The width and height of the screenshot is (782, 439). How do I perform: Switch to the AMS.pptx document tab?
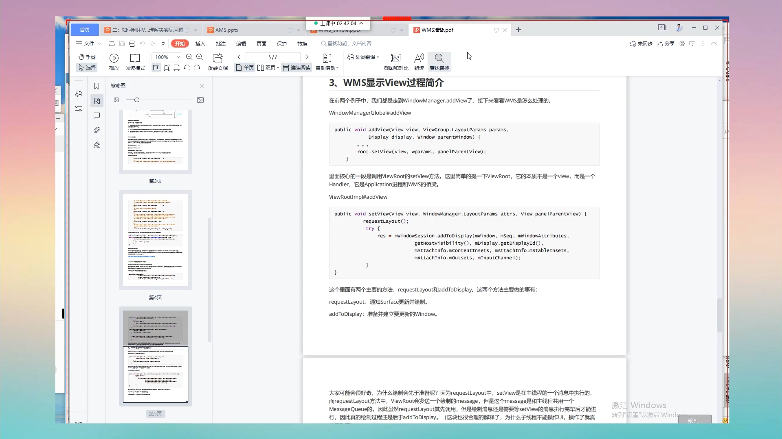(227, 30)
